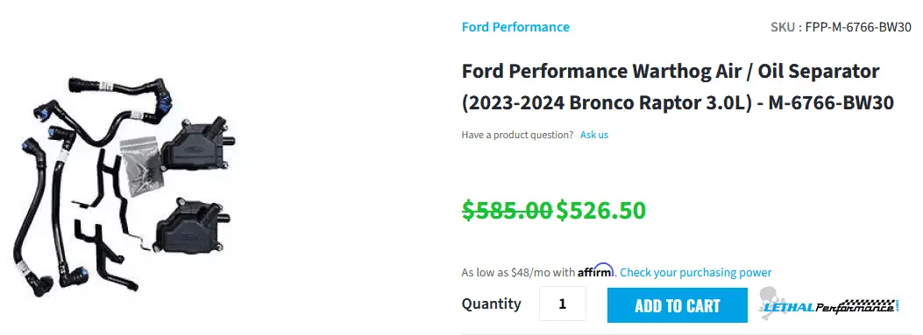Click the SKU FPP-M-6766-BW30 text
923x335 pixels.
click(841, 27)
